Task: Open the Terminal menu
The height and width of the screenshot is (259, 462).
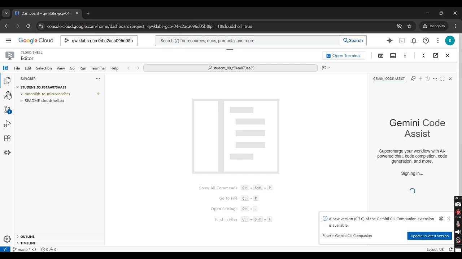Action: pyautogui.click(x=98, y=68)
